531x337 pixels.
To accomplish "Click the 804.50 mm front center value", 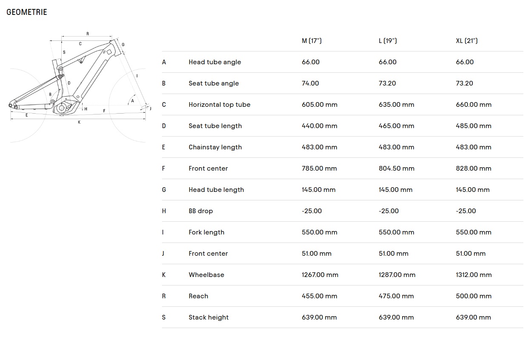I will click(397, 168).
